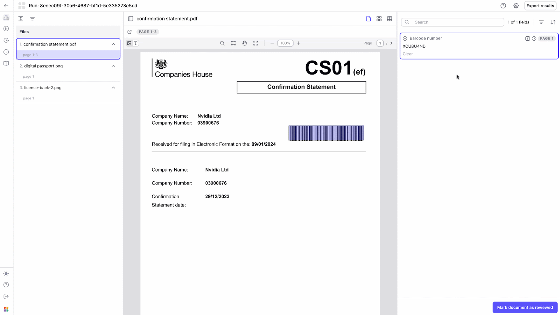
Task: Open the organization building icon in sidebar
Action: point(6,17)
